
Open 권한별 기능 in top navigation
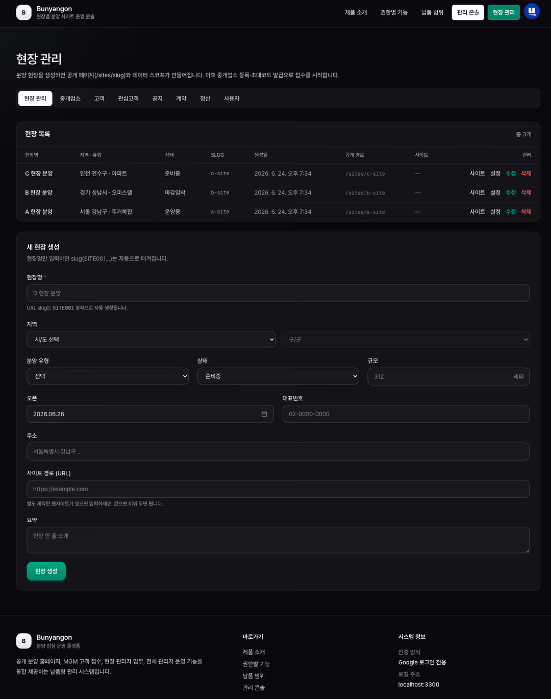pyautogui.click(x=394, y=12)
